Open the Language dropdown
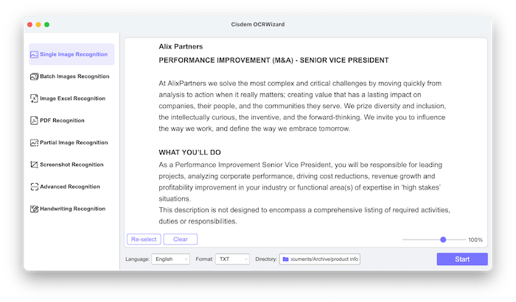 (170, 259)
